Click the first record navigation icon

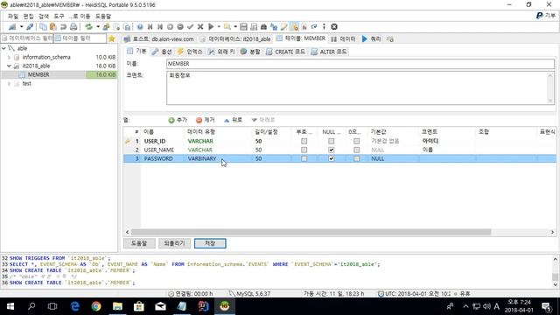click(150, 27)
